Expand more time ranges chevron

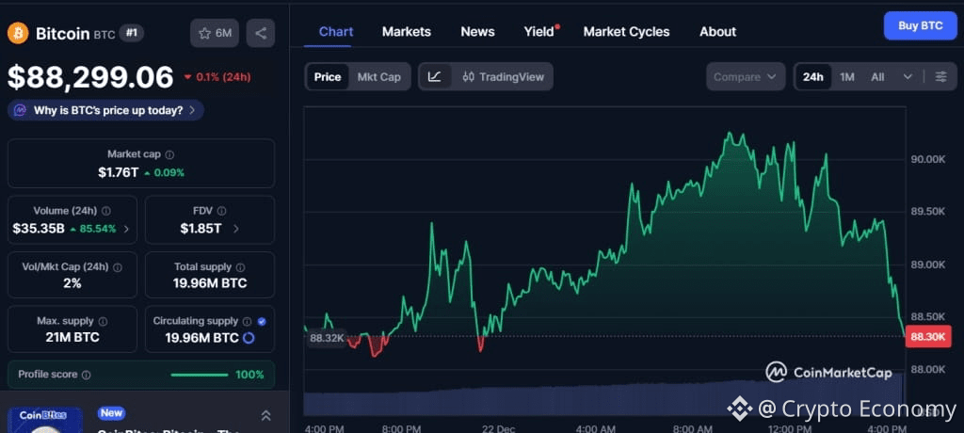point(908,77)
